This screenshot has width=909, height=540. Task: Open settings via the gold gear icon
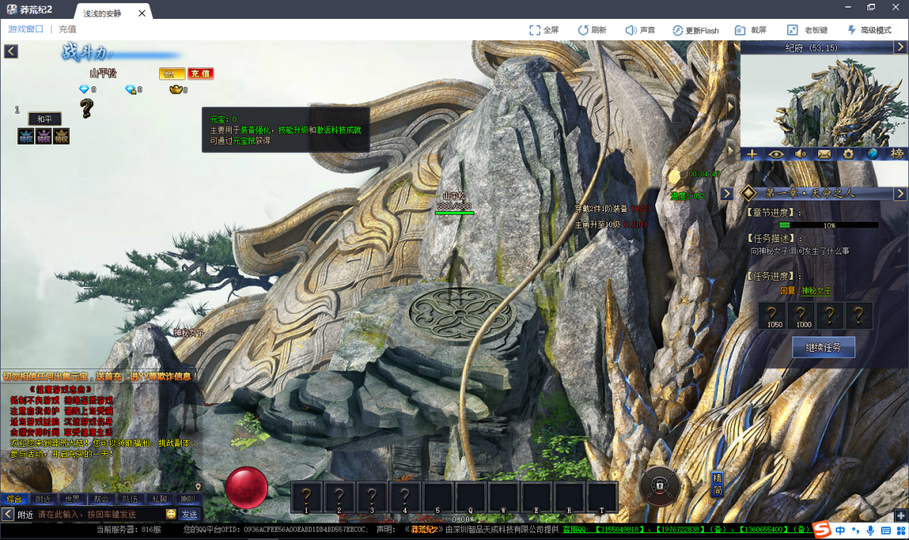click(x=848, y=154)
